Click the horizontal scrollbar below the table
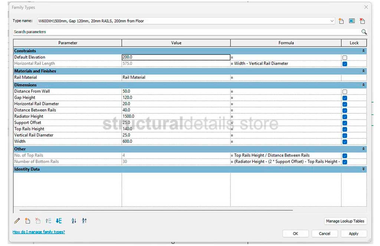Viewport: 380px width, 246px height. tap(156, 210)
